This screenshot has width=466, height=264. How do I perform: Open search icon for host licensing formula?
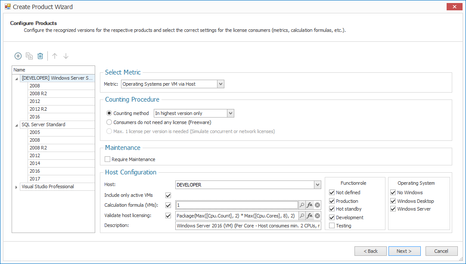click(x=302, y=216)
